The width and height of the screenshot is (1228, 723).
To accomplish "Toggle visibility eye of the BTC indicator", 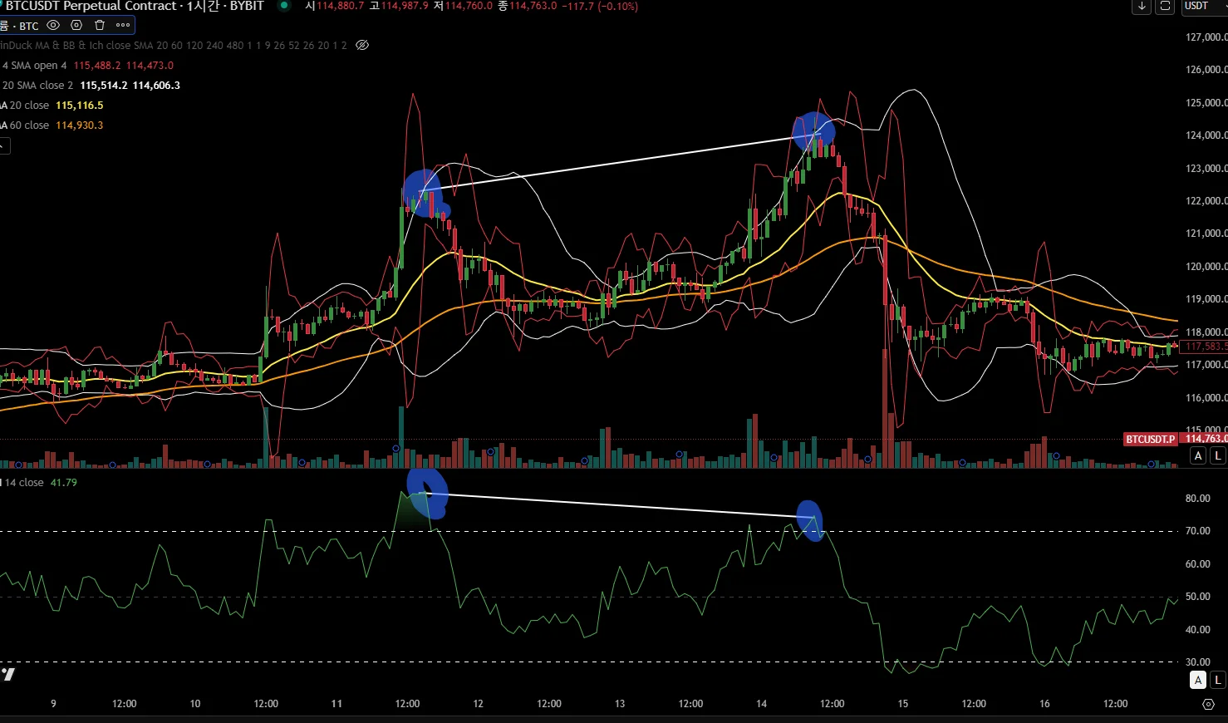I will [x=53, y=26].
